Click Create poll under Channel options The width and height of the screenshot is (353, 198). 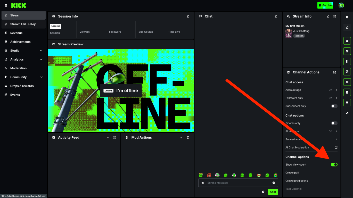tap(292, 173)
